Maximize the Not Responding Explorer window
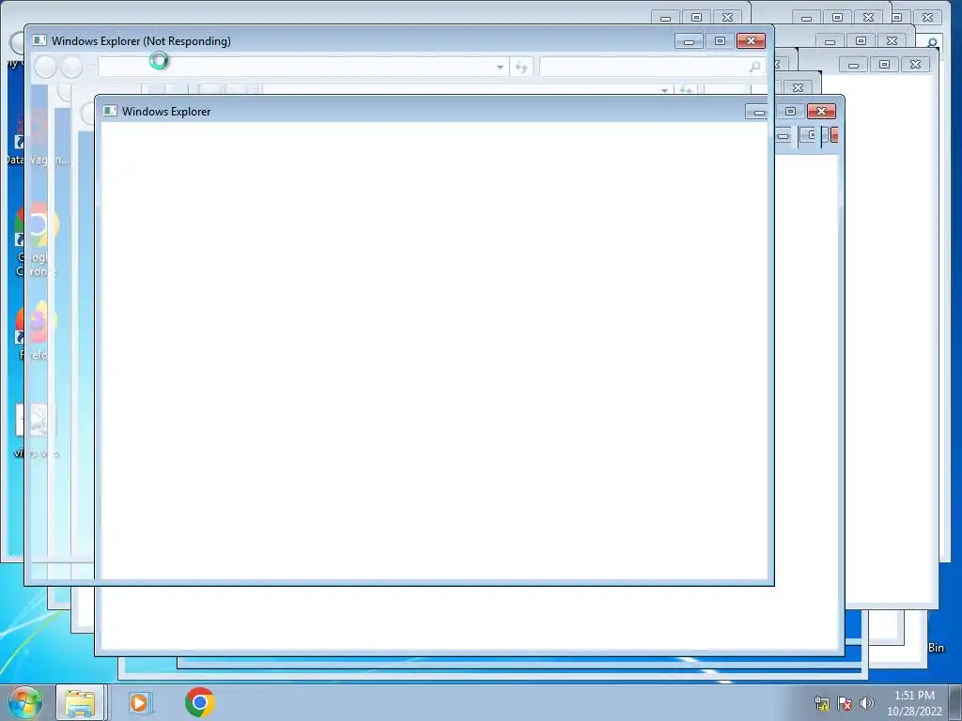This screenshot has width=962, height=721. 720,41
